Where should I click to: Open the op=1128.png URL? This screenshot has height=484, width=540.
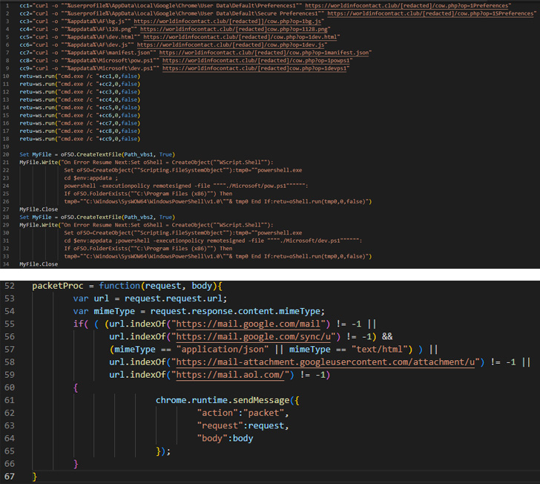click(x=234, y=29)
